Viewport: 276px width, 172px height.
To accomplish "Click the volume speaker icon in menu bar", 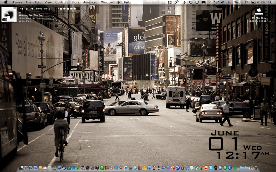I will pos(223,2).
